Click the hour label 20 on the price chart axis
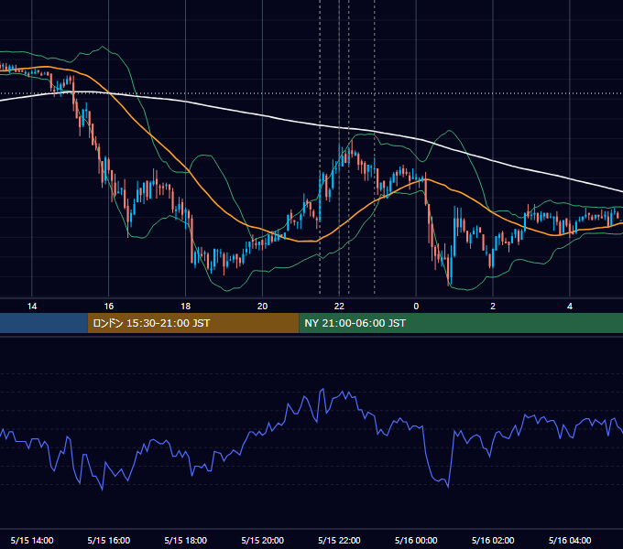Image resolution: width=623 pixels, height=549 pixels. click(262, 307)
